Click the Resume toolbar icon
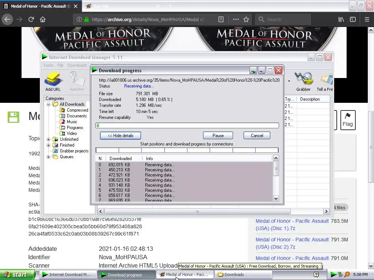The height and width of the screenshot is (280, 374). (x=77, y=81)
